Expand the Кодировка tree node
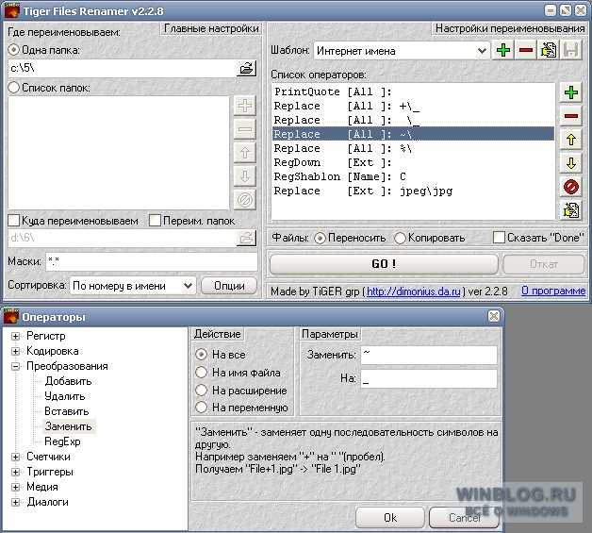Image resolution: width=592 pixels, height=533 pixels. 15,351
